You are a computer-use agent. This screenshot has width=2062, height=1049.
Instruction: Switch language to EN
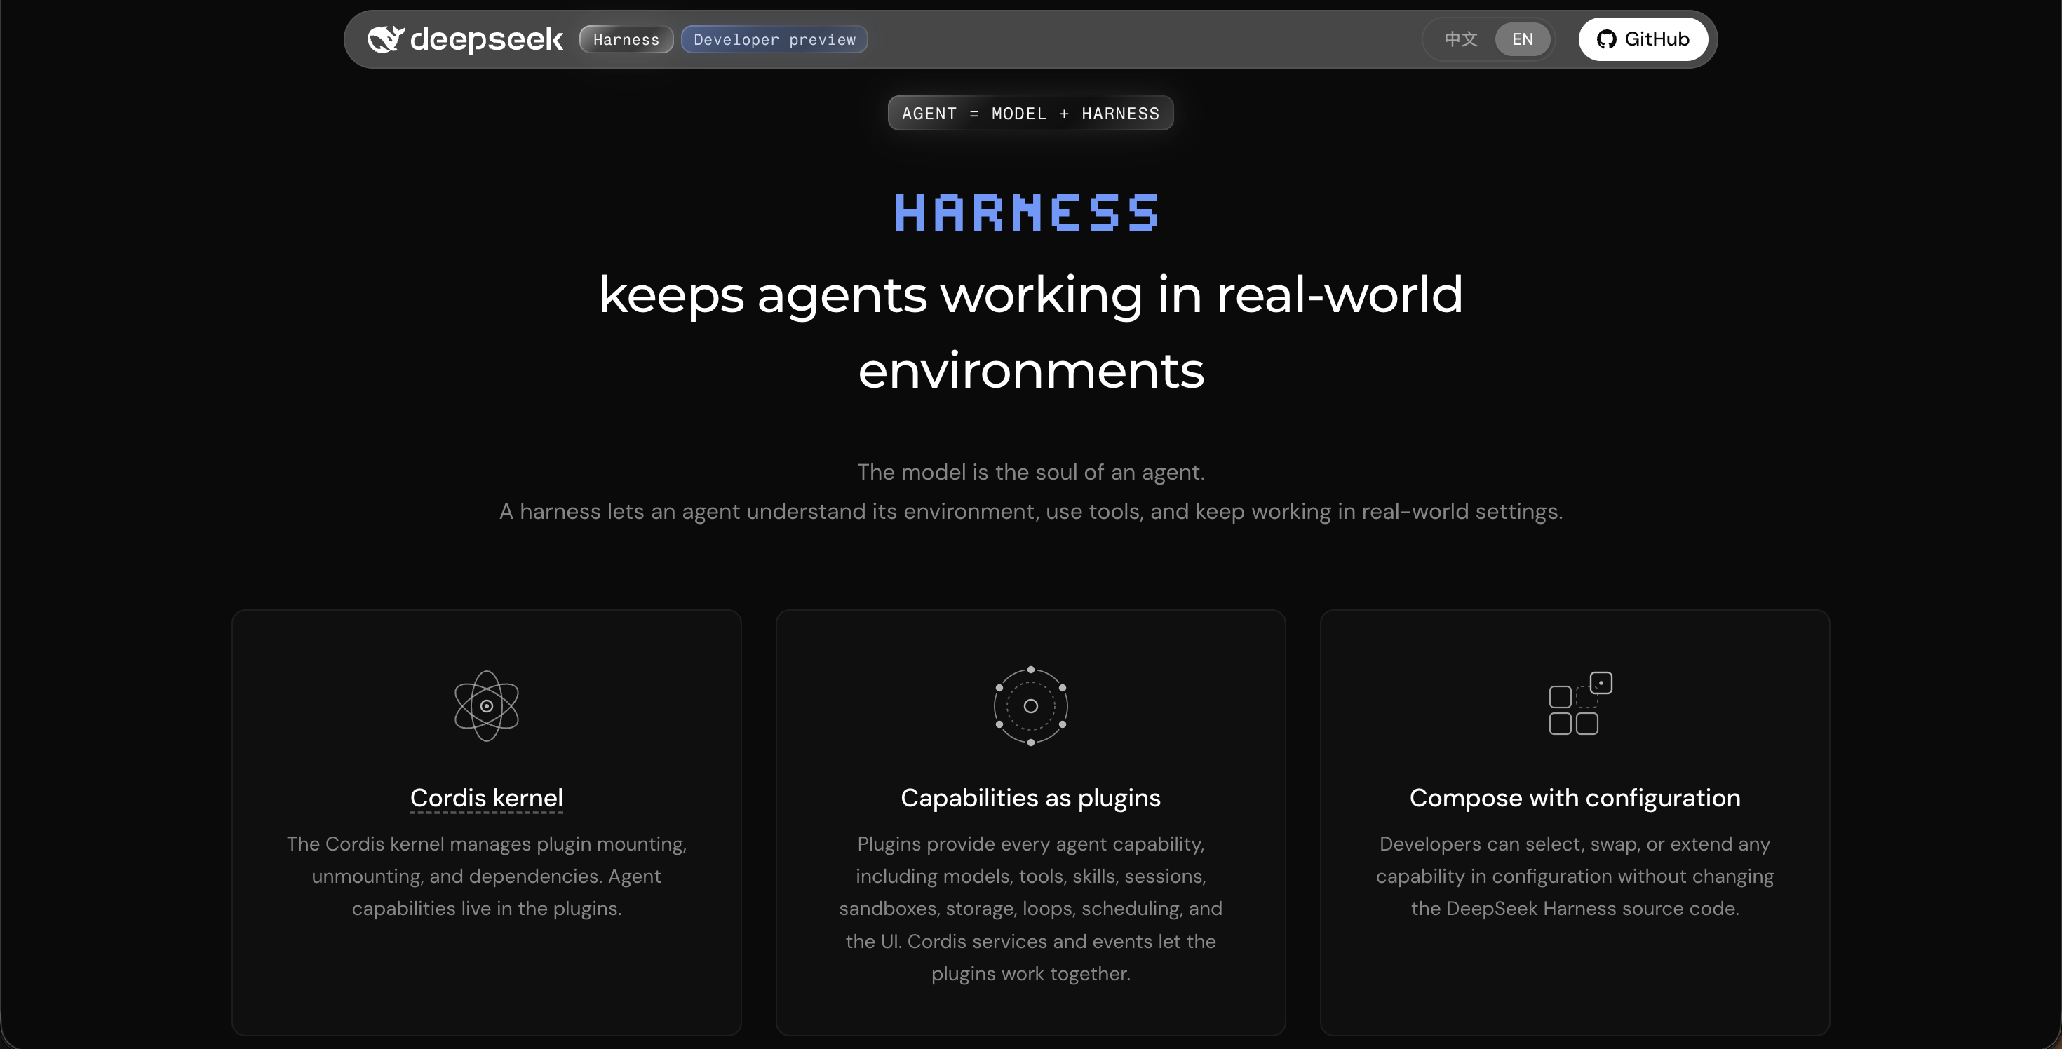pos(1523,39)
